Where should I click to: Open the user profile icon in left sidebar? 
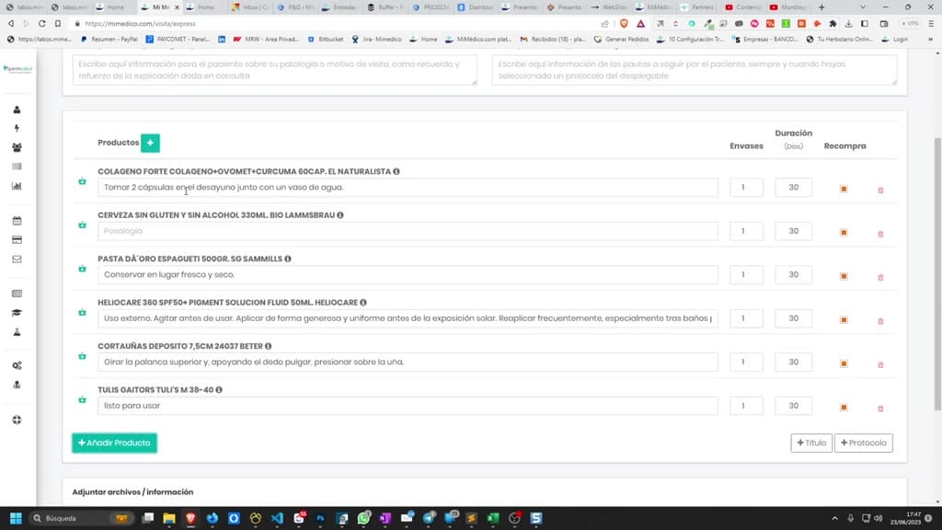point(17,109)
